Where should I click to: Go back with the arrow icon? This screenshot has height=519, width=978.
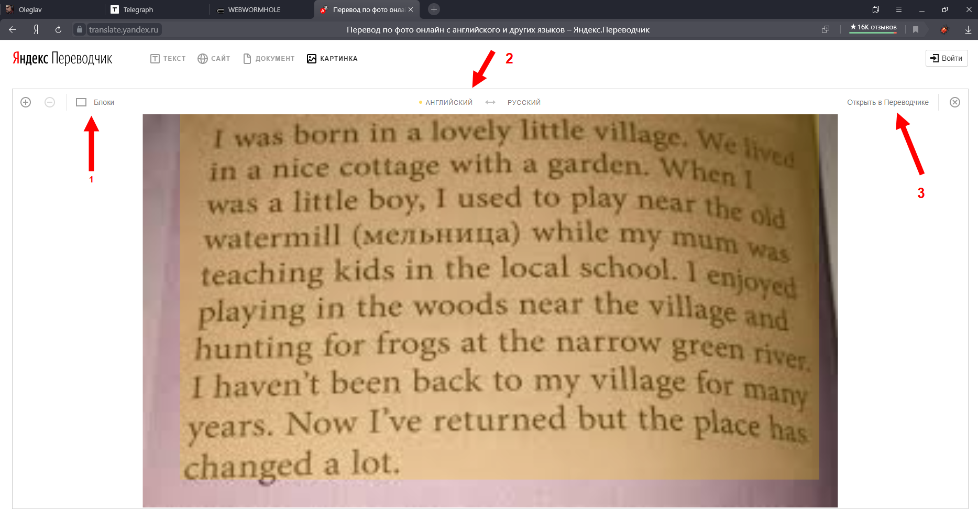click(13, 30)
